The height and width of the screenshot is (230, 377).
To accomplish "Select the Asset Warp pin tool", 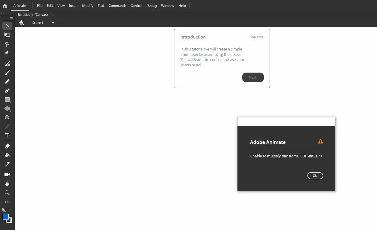I will point(7,53).
